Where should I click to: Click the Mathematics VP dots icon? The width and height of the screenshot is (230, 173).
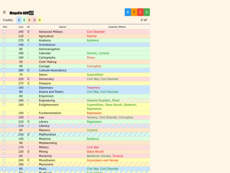pyautogui.click(x=28, y=134)
